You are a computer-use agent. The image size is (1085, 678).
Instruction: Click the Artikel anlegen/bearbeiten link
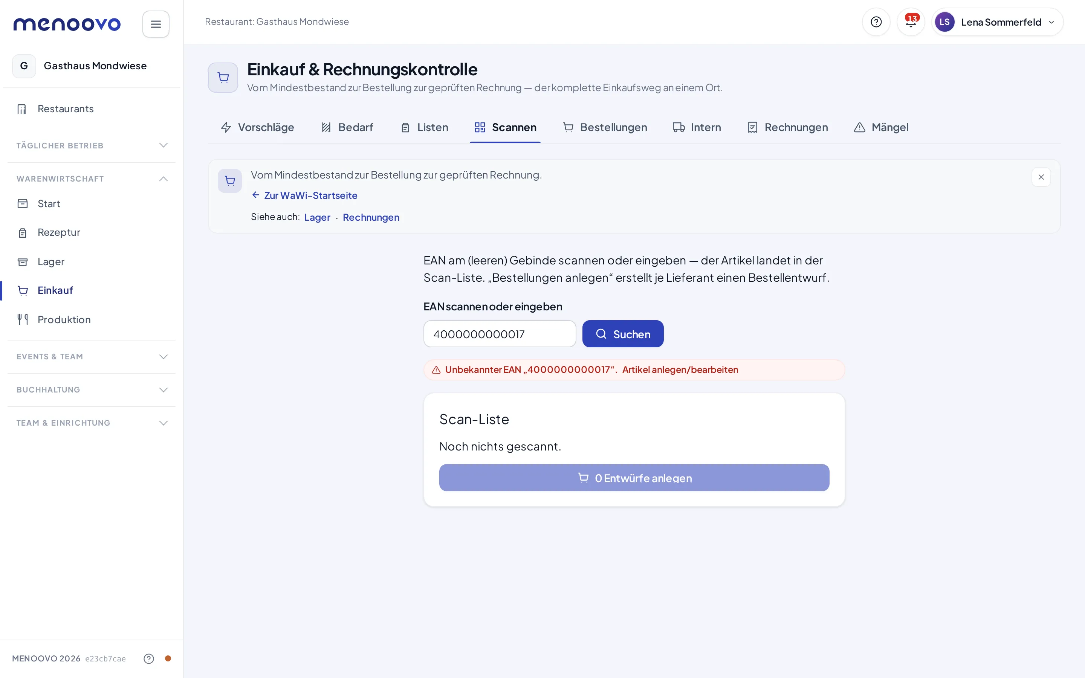(x=680, y=370)
